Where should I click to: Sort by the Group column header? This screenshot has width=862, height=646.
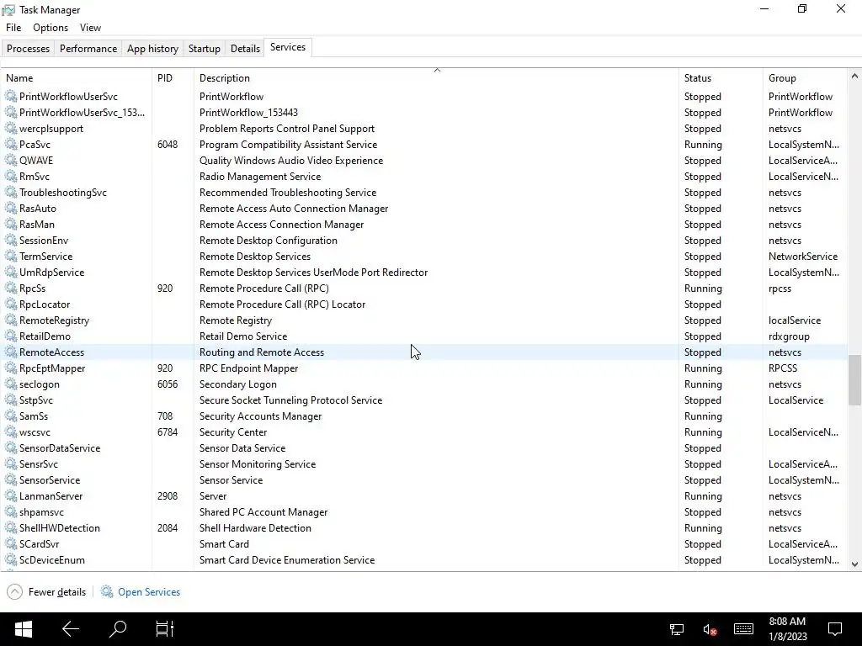(x=805, y=78)
